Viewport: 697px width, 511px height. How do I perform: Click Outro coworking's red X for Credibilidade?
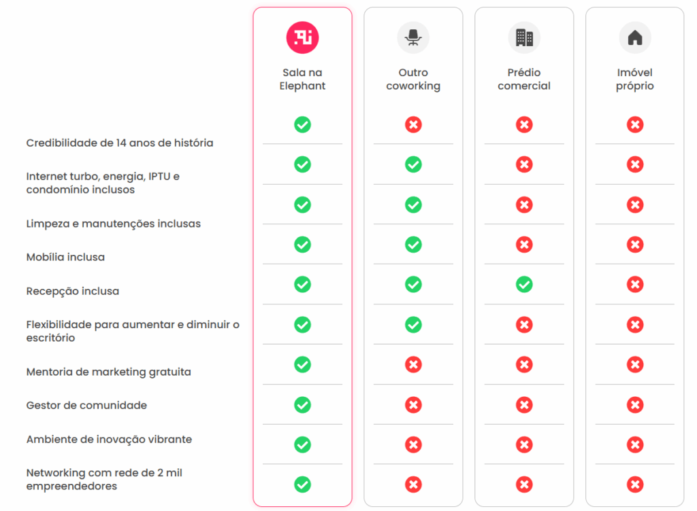click(x=413, y=124)
